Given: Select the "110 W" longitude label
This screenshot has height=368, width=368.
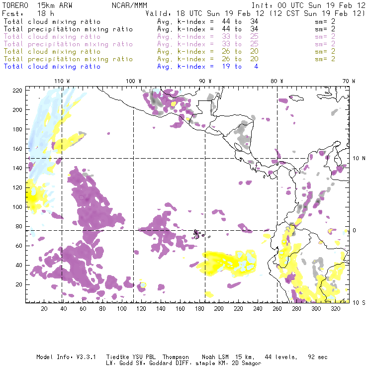Looking at the screenshot, I should (x=62, y=81).
